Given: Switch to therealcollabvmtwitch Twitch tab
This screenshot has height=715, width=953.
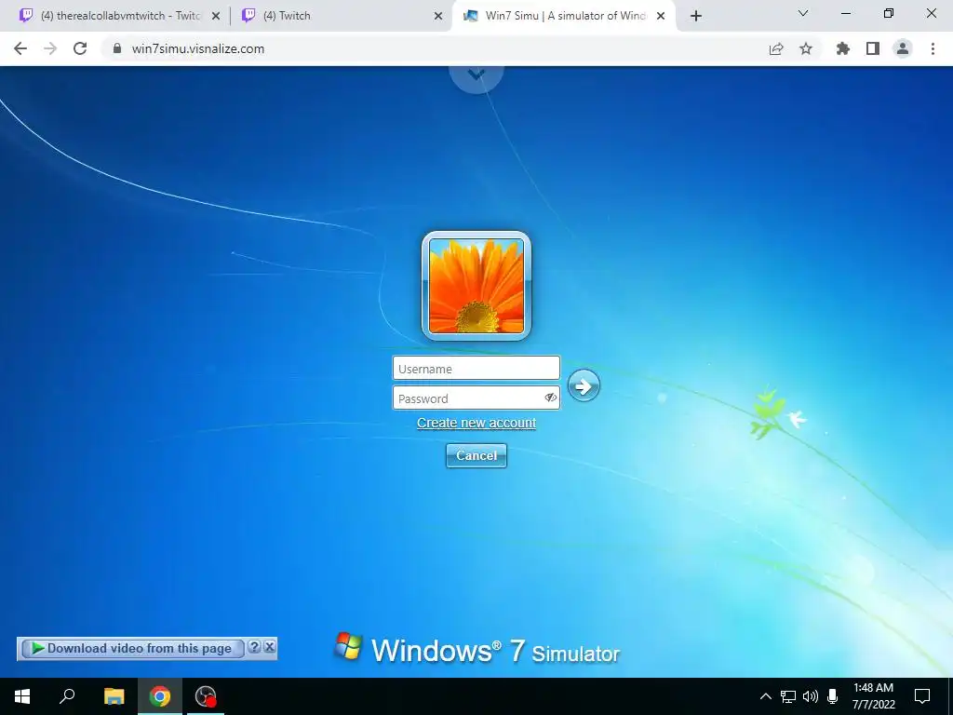Looking at the screenshot, I should coord(118,16).
